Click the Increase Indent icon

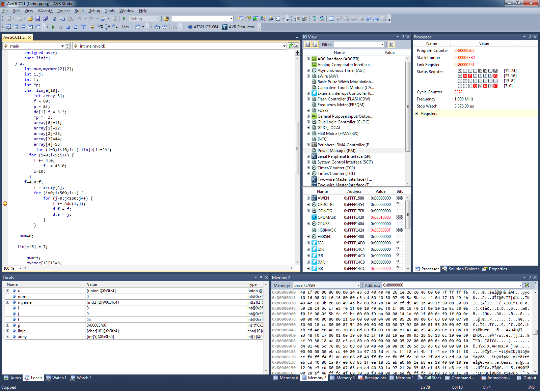pos(305,19)
